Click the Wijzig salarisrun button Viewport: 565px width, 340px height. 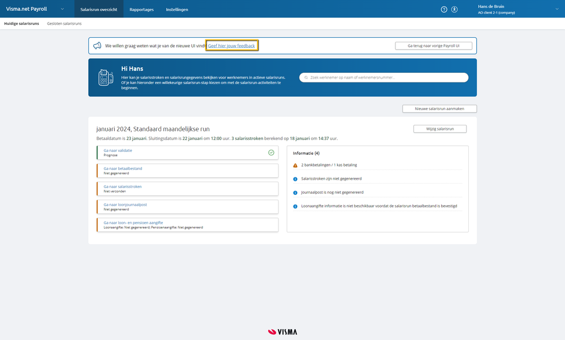tap(439, 129)
